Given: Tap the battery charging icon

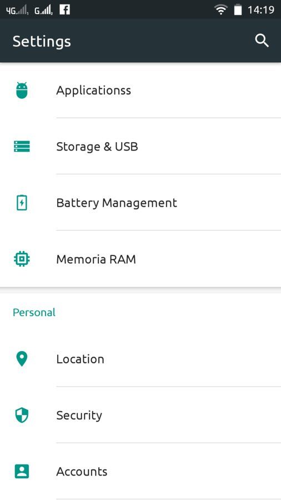Looking at the screenshot, I should 22,203.
